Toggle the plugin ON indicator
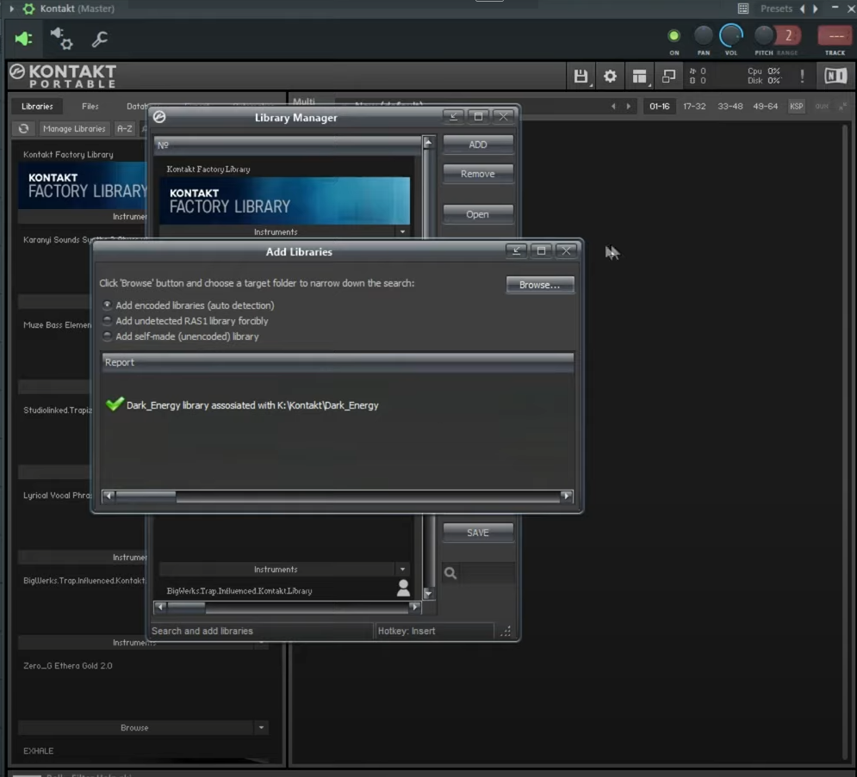The height and width of the screenshot is (777, 857). click(674, 36)
